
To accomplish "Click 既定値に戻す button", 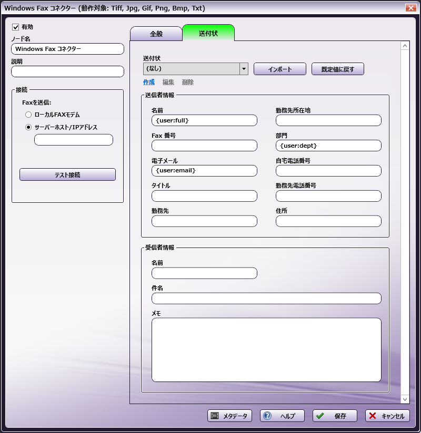I will pyautogui.click(x=337, y=69).
